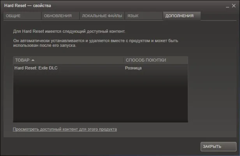Image resolution: width=240 pixels, height=156 pixels.
Task: Go to ЛОКАЛЬНЫЕ ФАЙЛЫ tab
Action: coord(102,16)
